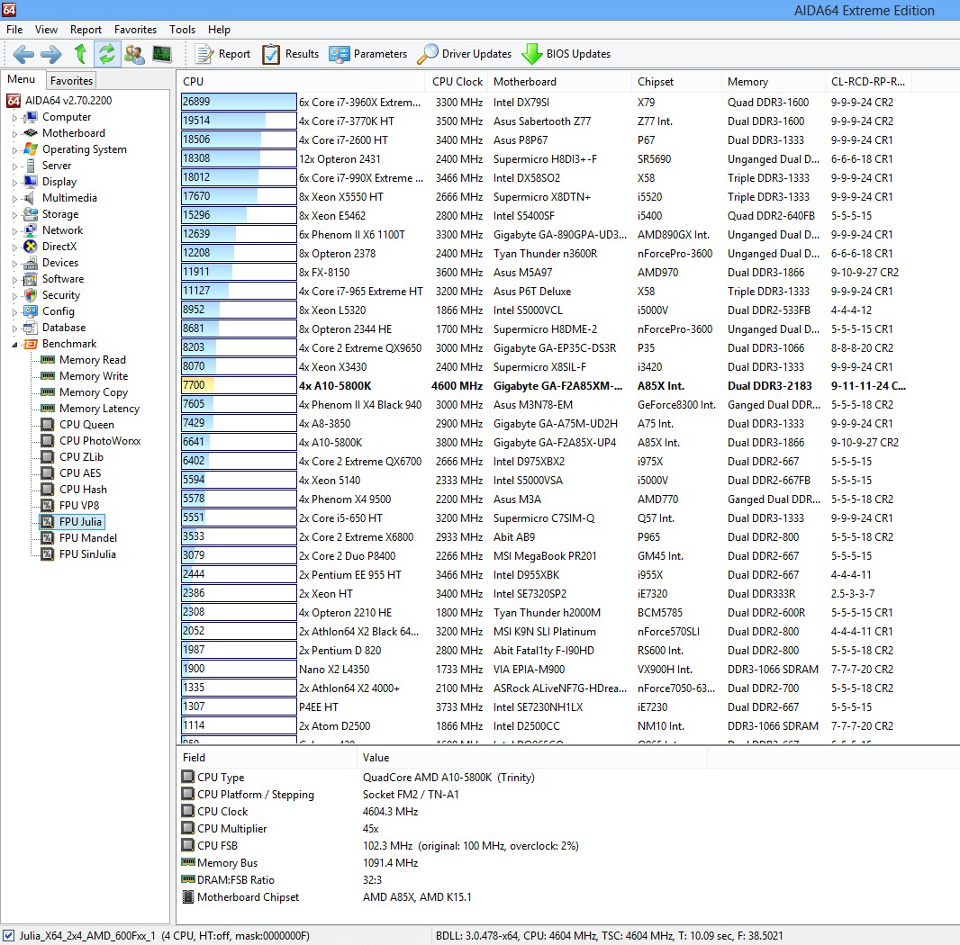Sort by the Memory column header
Screen dimensions: 960x945
774,81
